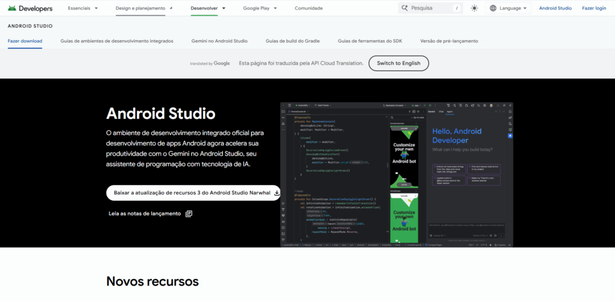Focus the Pesquisa search field
This screenshot has height=301, width=615.
point(430,8)
